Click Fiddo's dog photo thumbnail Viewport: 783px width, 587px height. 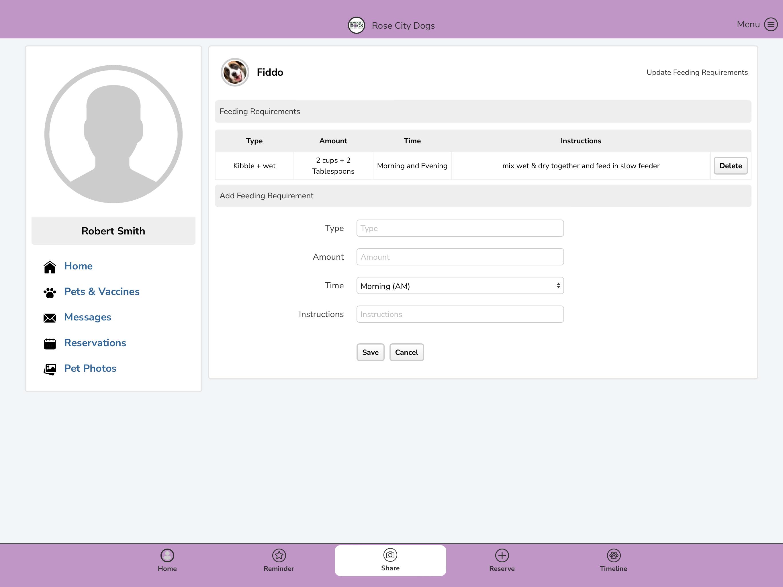(x=235, y=72)
